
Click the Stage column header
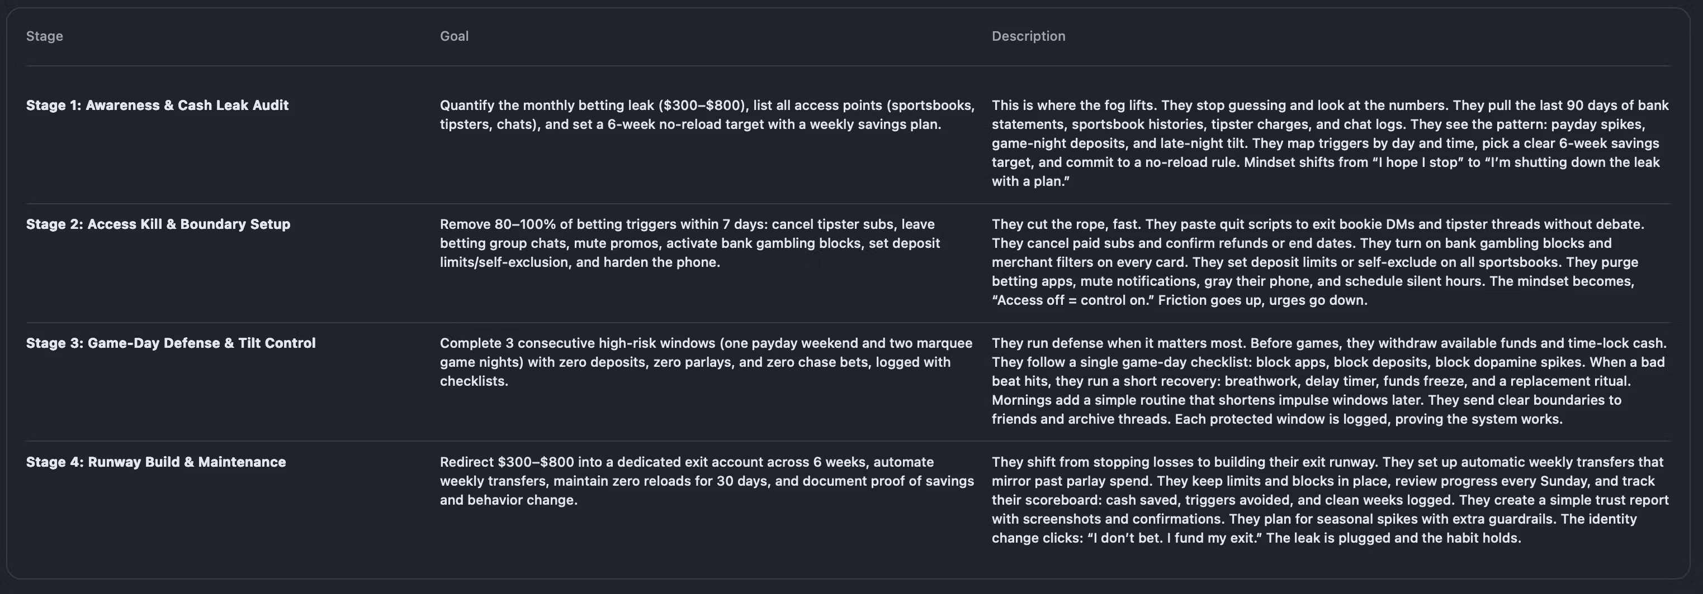click(44, 36)
